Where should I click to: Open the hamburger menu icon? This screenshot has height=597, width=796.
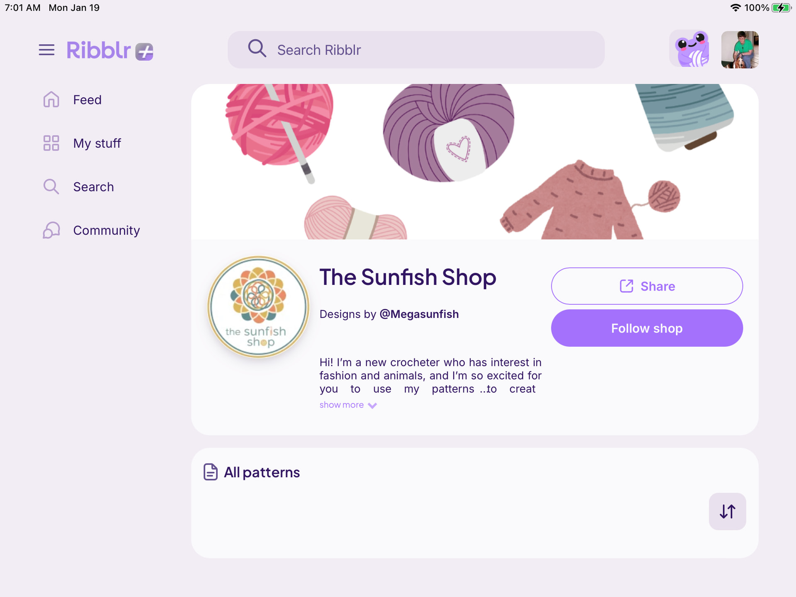(x=46, y=50)
